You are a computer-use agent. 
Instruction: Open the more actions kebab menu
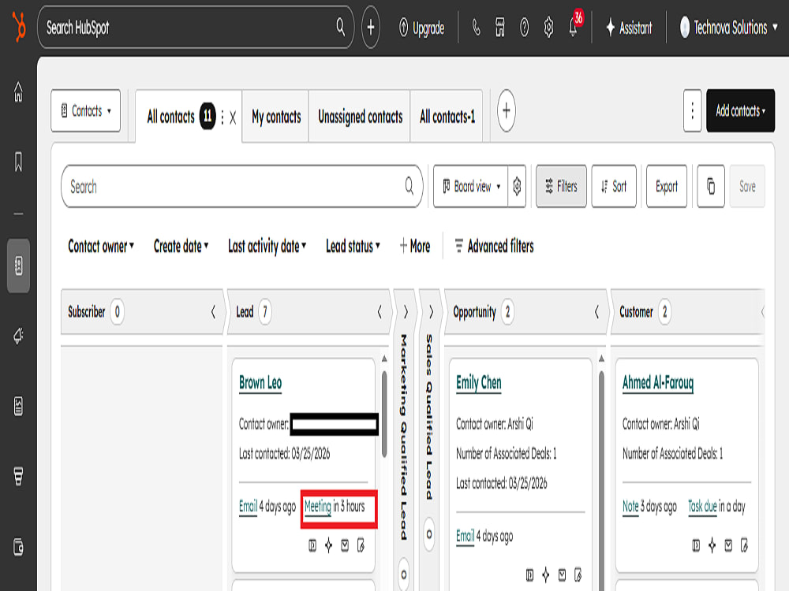pos(693,110)
